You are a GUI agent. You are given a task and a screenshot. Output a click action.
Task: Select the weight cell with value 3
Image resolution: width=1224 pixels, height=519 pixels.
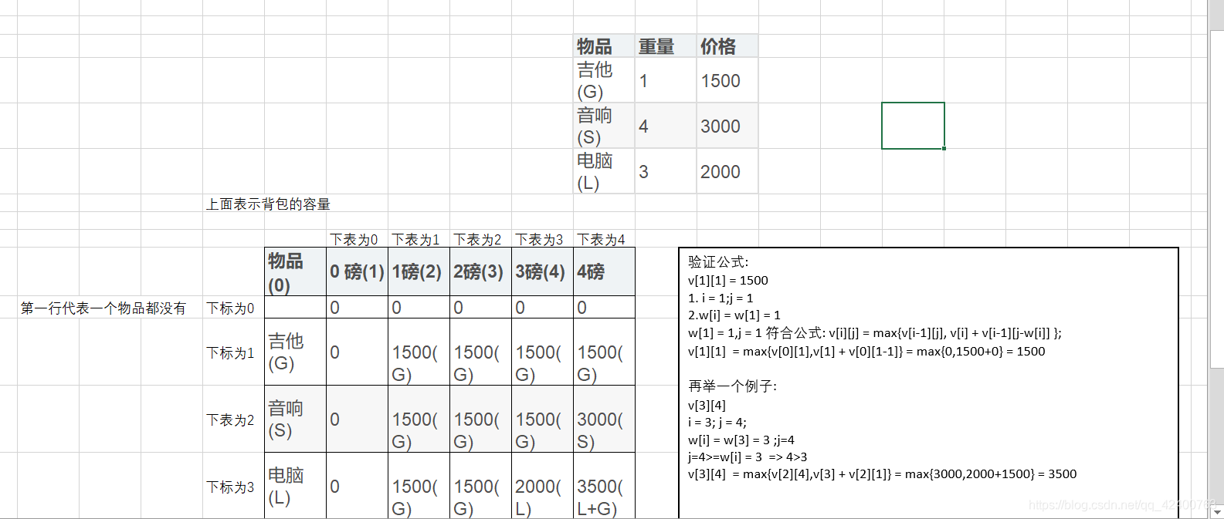pos(666,171)
